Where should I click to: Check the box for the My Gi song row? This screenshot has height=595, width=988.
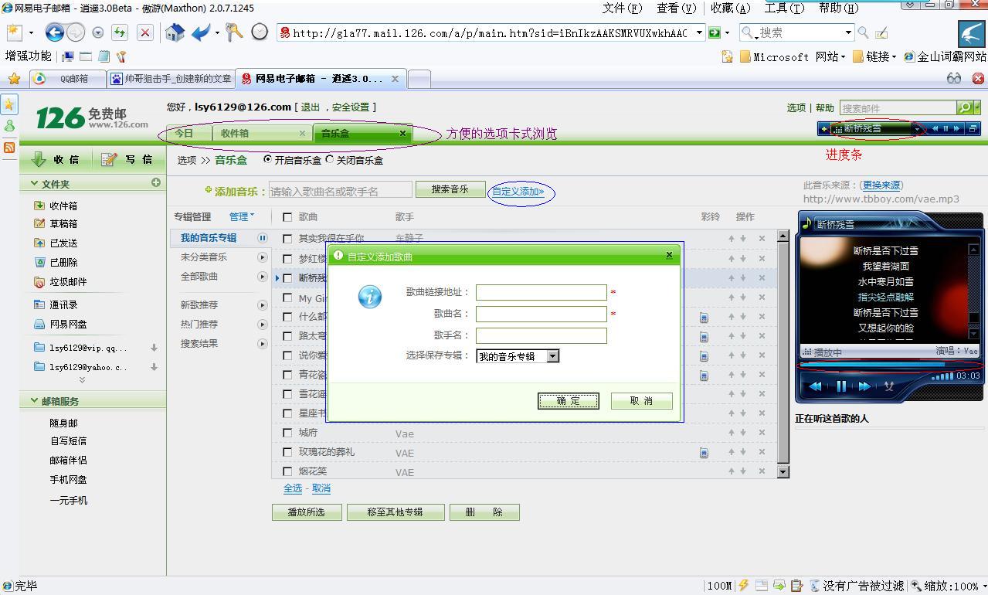pyautogui.click(x=287, y=297)
